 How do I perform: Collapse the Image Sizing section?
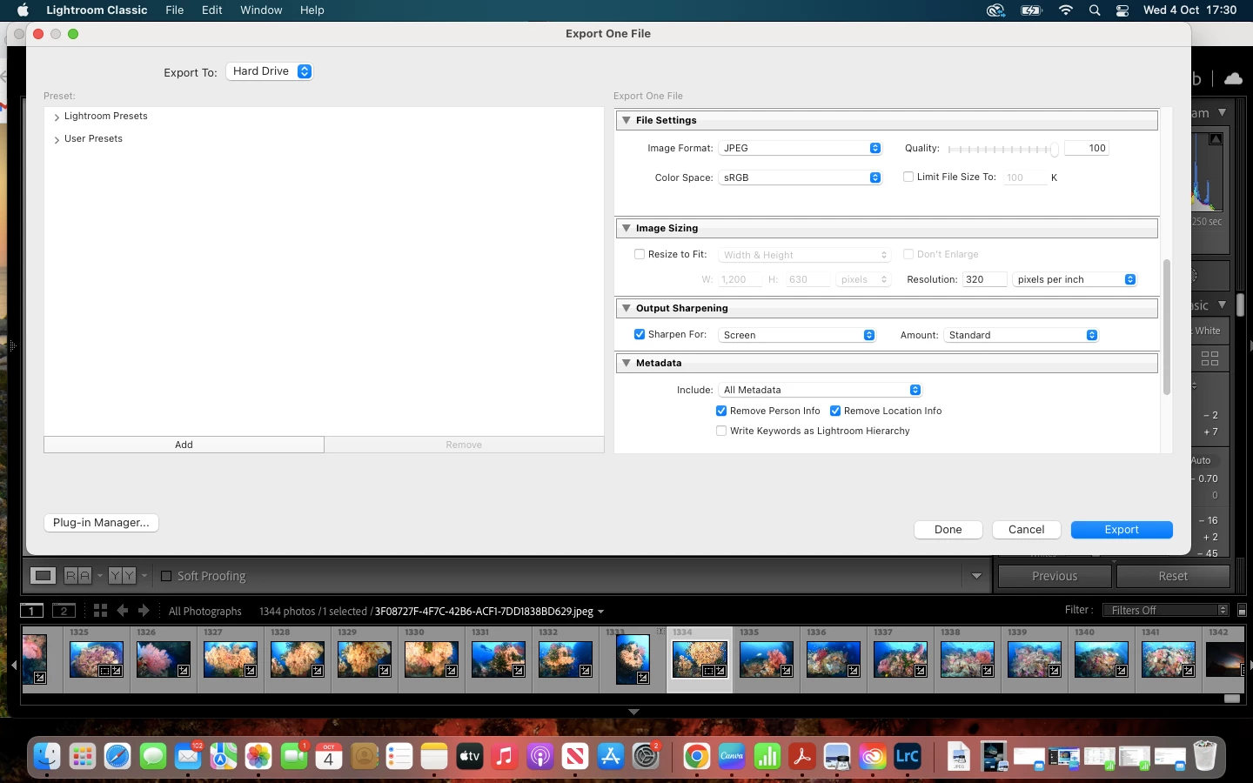[x=626, y=228]
